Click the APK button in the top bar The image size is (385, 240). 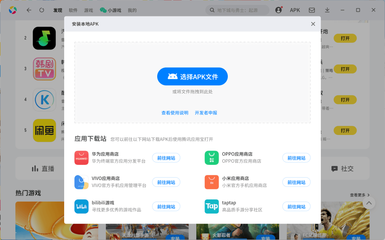[x=295, y=10]
